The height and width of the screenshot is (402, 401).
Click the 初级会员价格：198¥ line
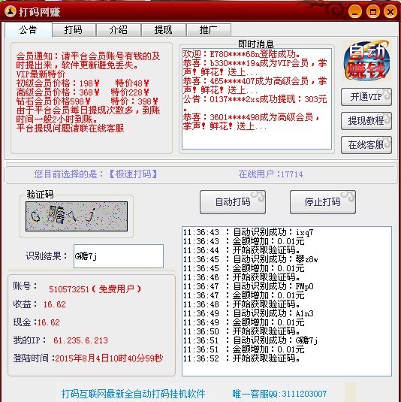[58, 83]
